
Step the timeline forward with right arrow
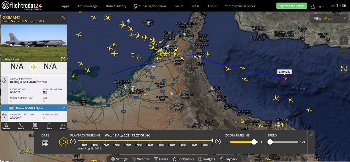click(218, 142)
